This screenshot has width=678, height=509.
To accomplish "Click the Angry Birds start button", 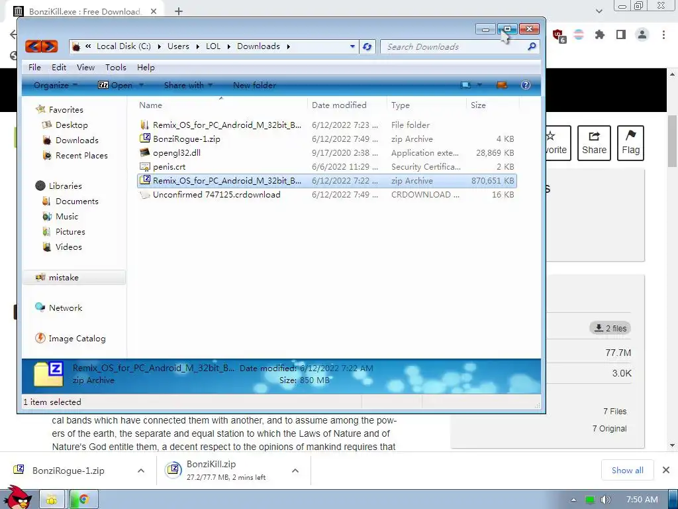I will tap(18, 497).
